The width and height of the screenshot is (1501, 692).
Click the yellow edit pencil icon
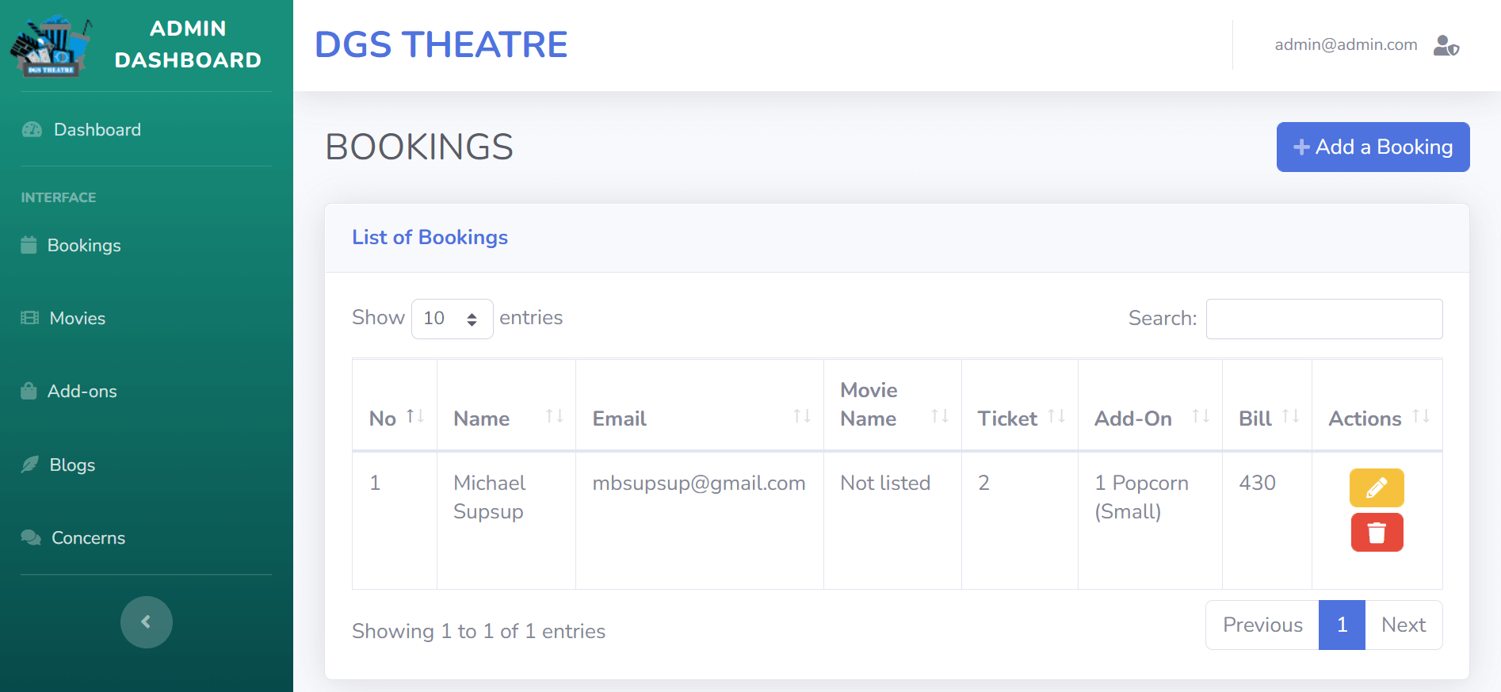[x=1377, y=487]
